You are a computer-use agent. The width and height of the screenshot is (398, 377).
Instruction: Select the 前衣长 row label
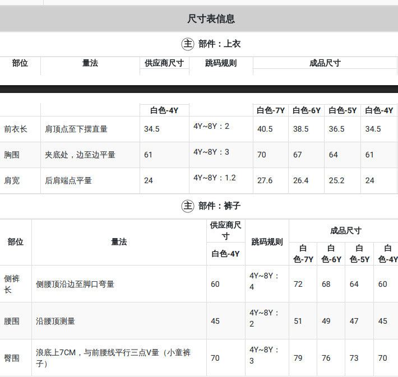pos(16,129)
